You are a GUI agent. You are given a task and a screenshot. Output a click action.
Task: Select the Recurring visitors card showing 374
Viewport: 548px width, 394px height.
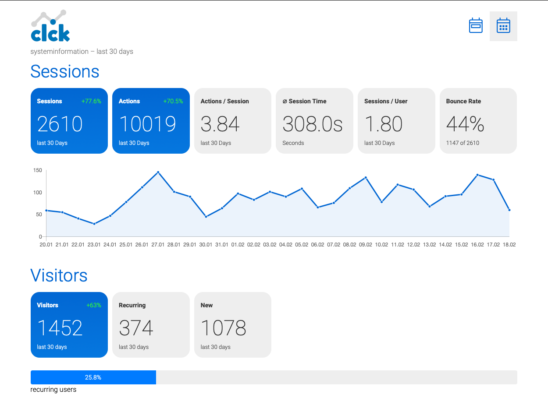151,325
